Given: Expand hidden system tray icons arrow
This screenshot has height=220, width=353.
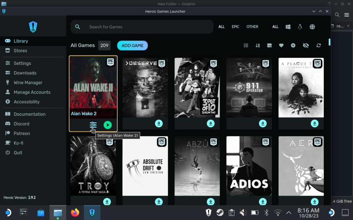Looking at the screenshot, I should (289, 212).
